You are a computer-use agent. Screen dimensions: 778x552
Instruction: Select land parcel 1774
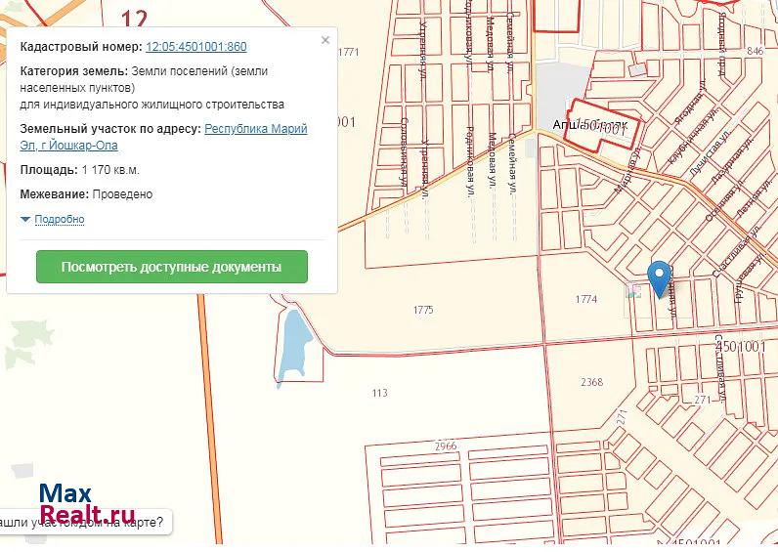586,300
